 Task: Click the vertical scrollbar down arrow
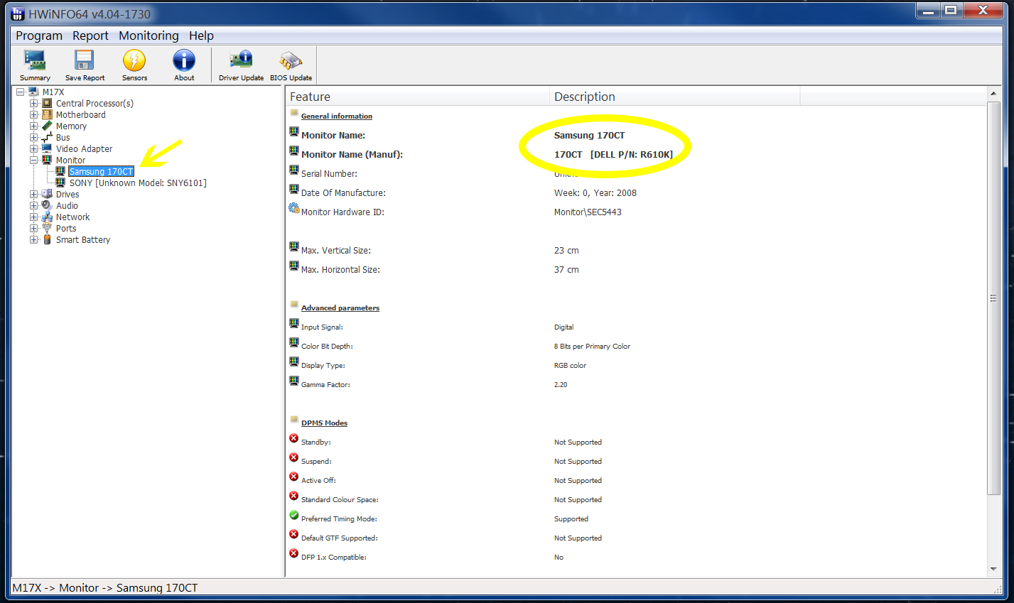993,569
